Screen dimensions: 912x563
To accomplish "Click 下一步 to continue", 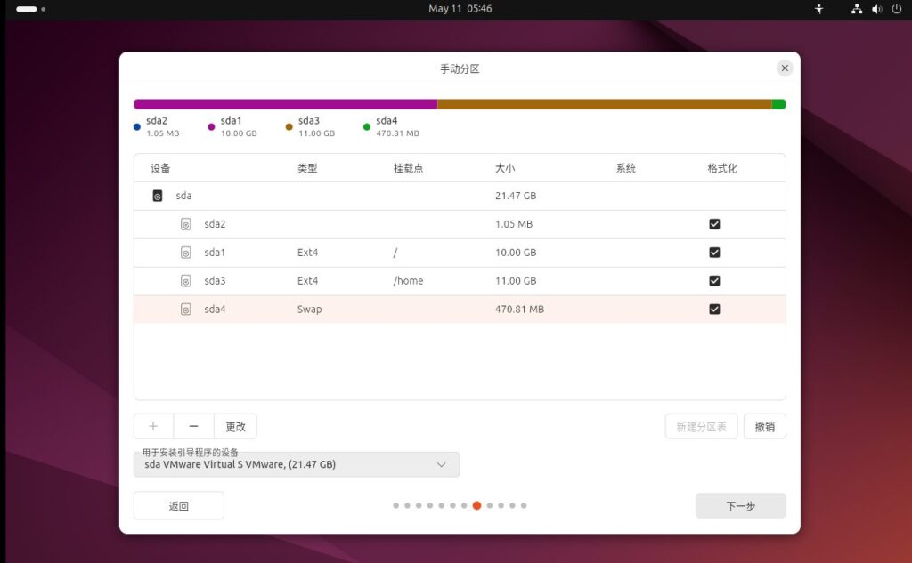I will tap(740, 505).
